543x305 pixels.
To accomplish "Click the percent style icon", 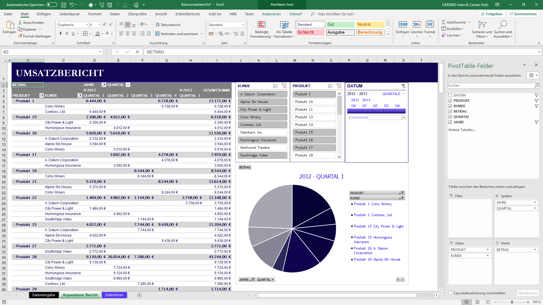I will tap(221, 34).
